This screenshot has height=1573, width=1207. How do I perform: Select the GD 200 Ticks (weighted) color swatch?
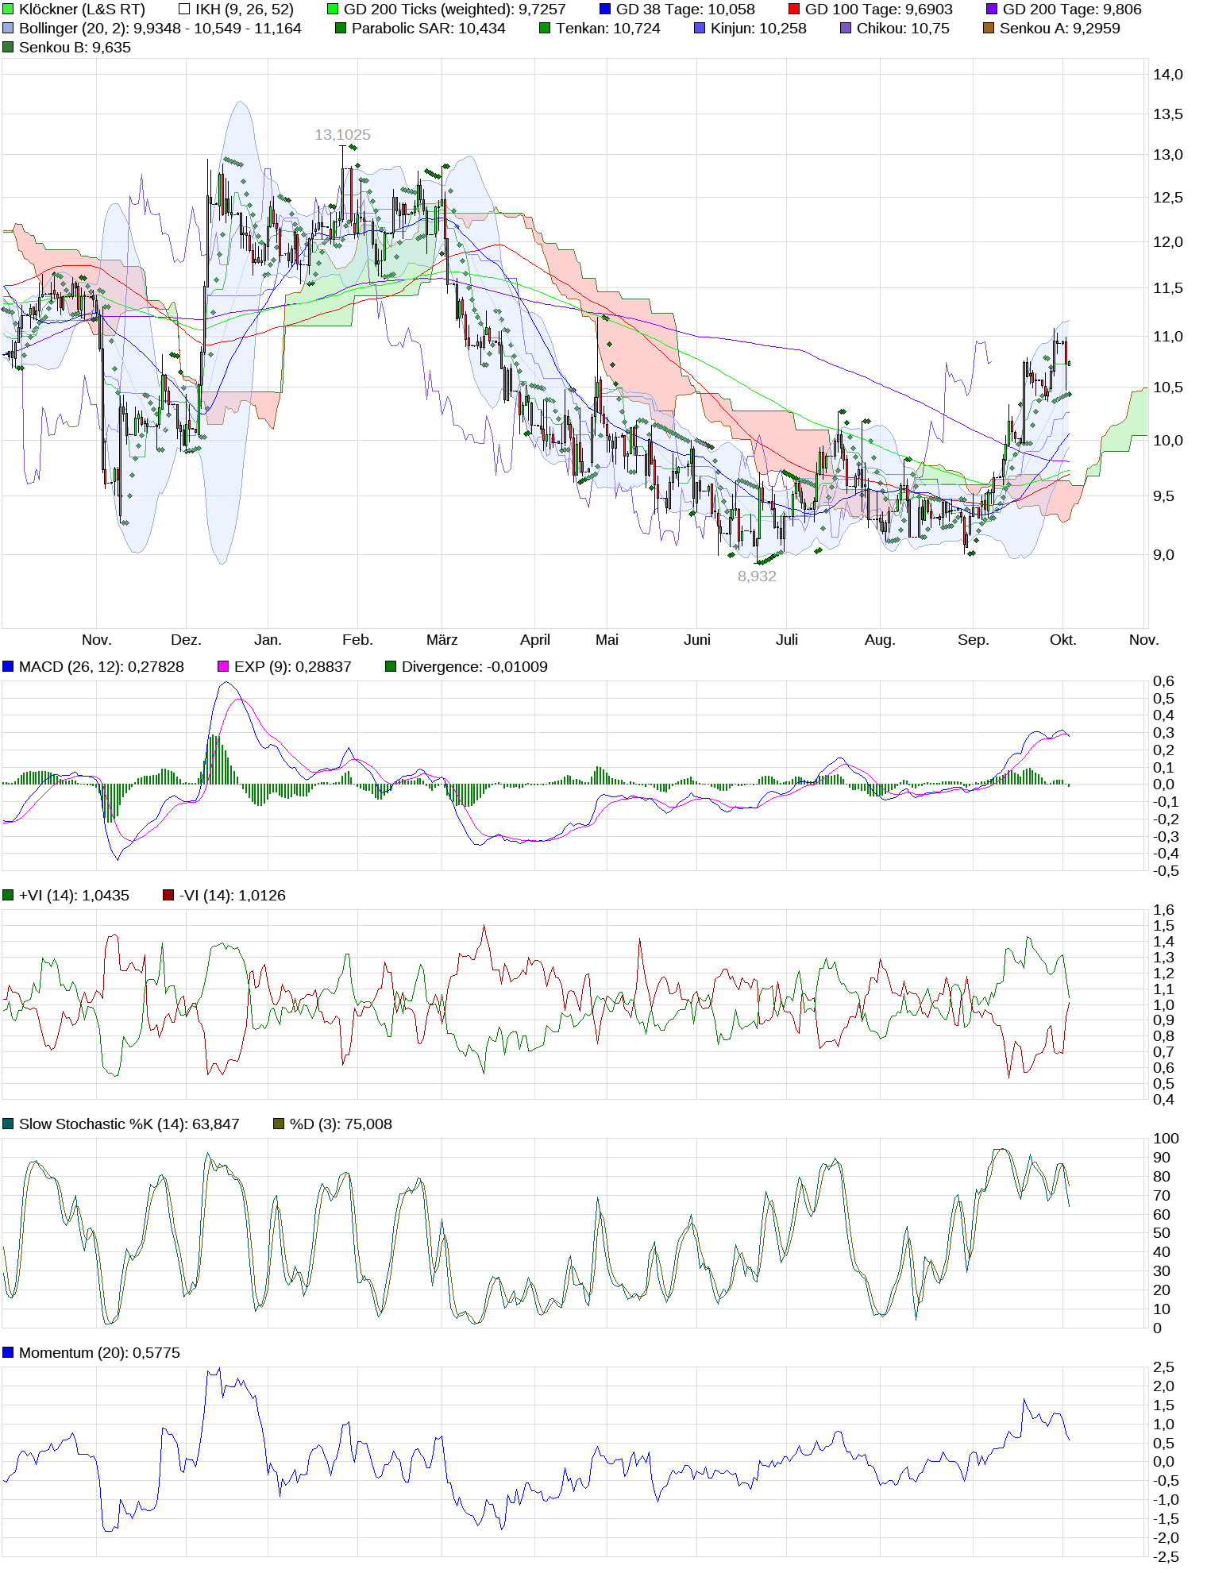[333, 10]
